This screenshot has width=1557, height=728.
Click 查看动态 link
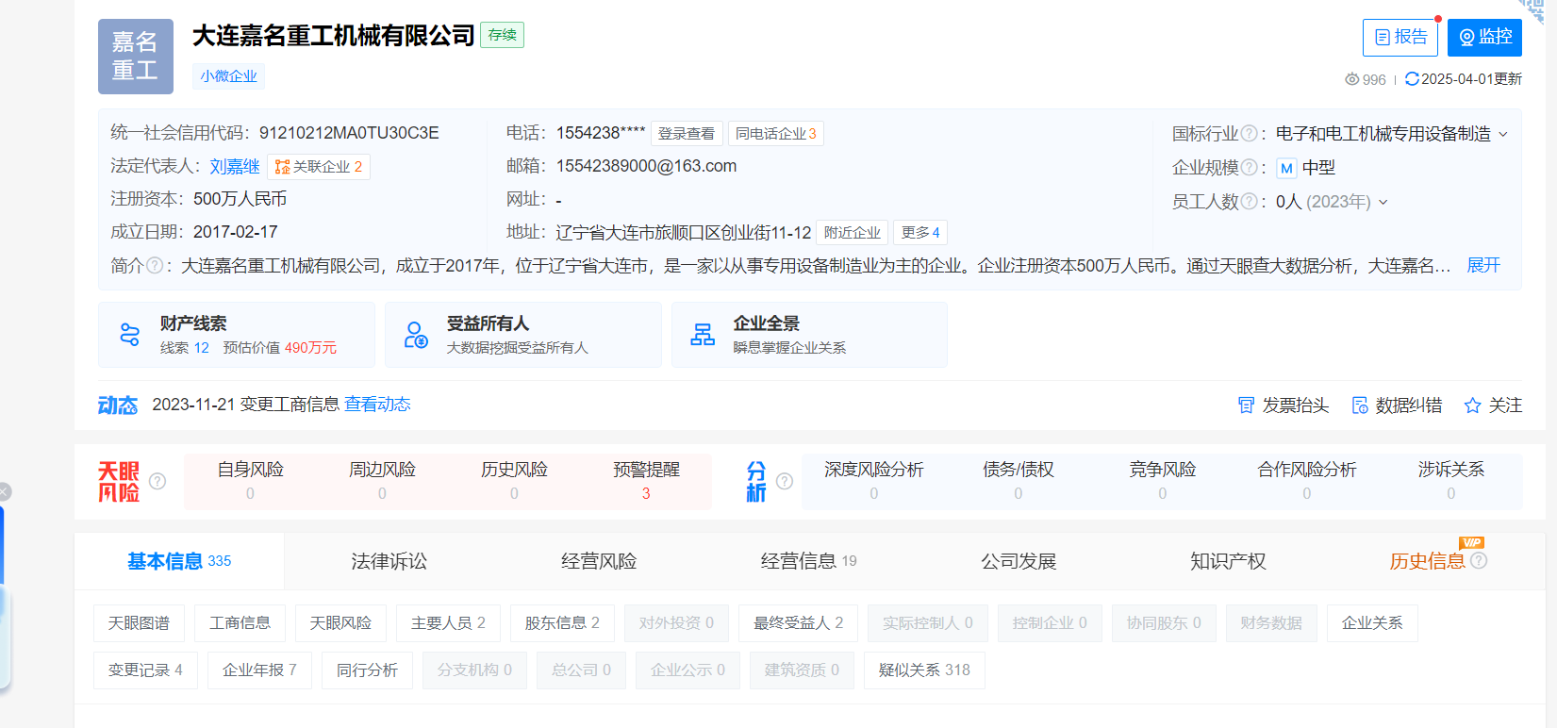377,405
